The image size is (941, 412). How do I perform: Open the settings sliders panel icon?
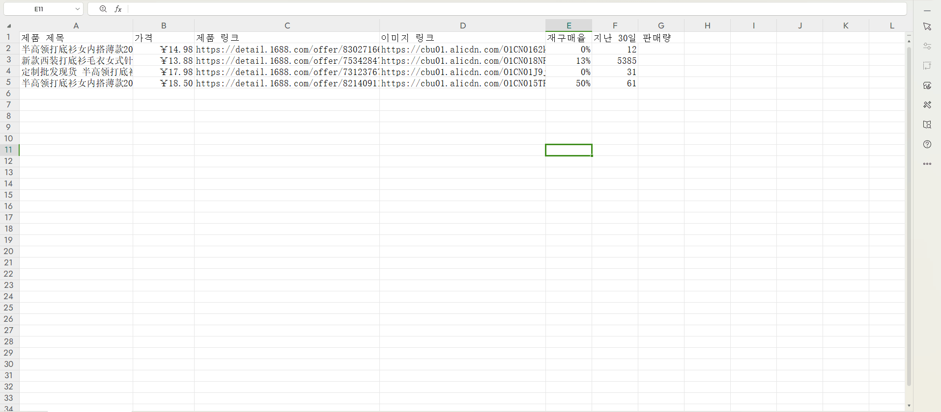pyautogui.click(x=927, y=46)
